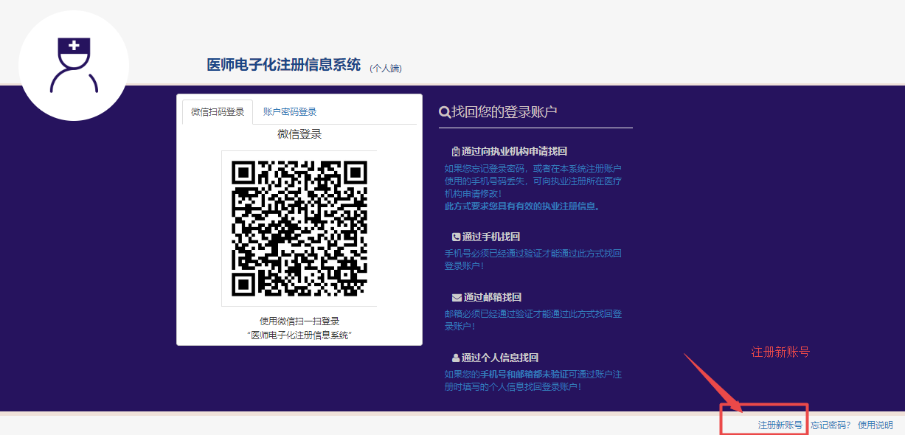Choose 通过手机找回 to recover account

click(491, 237)
